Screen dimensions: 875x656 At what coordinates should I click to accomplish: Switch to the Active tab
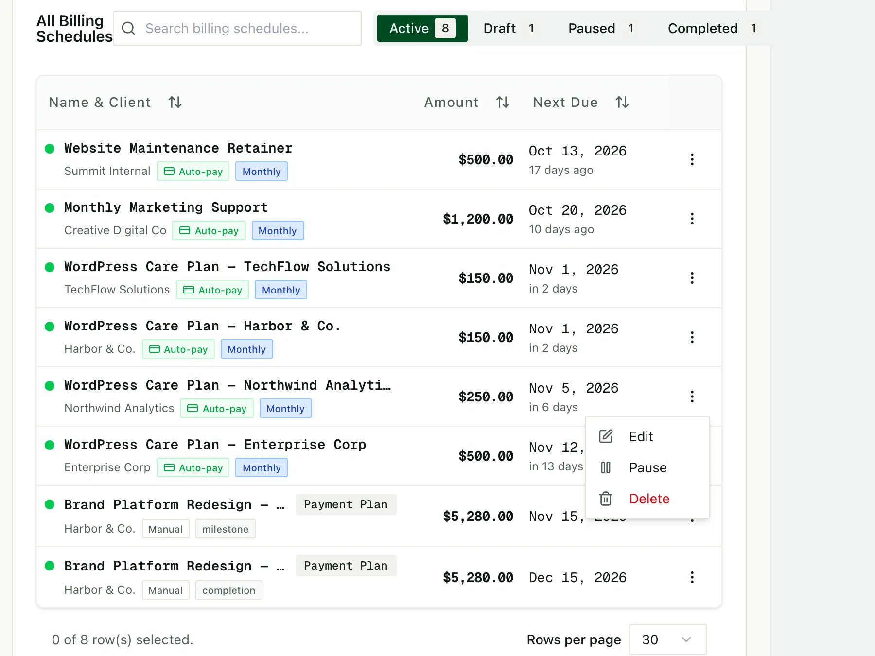(x=422, y=28)
